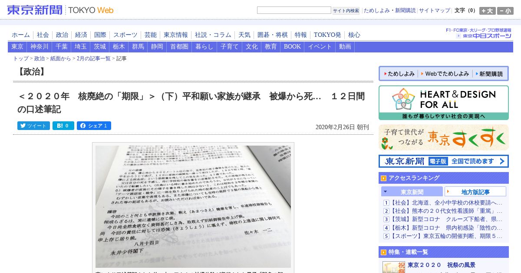
Task: Select the 神奈川 regional tab
Action: [40, 47]
